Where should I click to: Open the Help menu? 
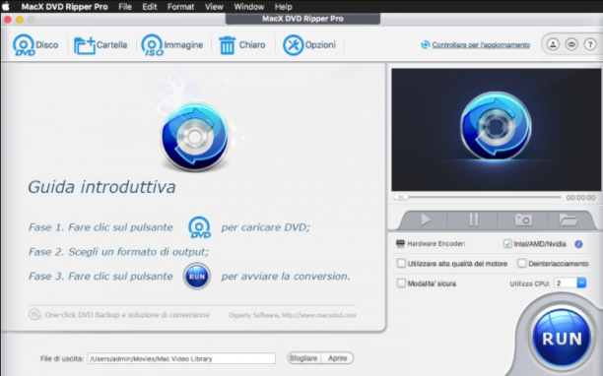[284, 7]
